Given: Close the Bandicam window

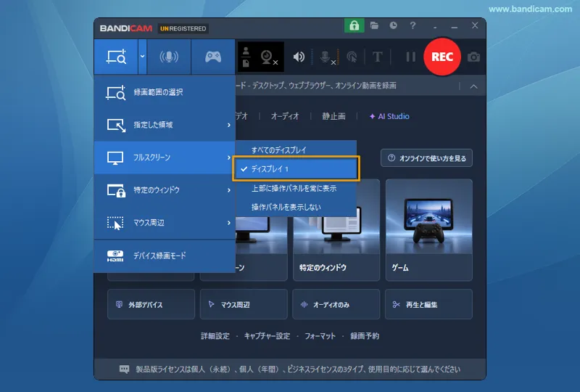Looking at the screenshot, I should click(x=475, y=25).
